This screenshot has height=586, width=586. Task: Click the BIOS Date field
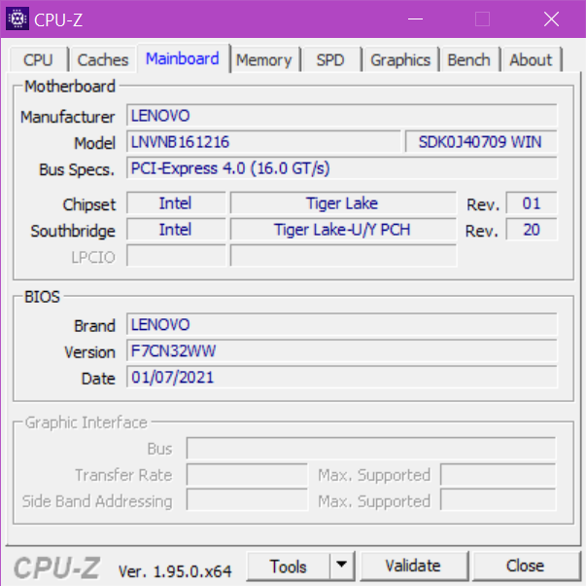[342, 378]
